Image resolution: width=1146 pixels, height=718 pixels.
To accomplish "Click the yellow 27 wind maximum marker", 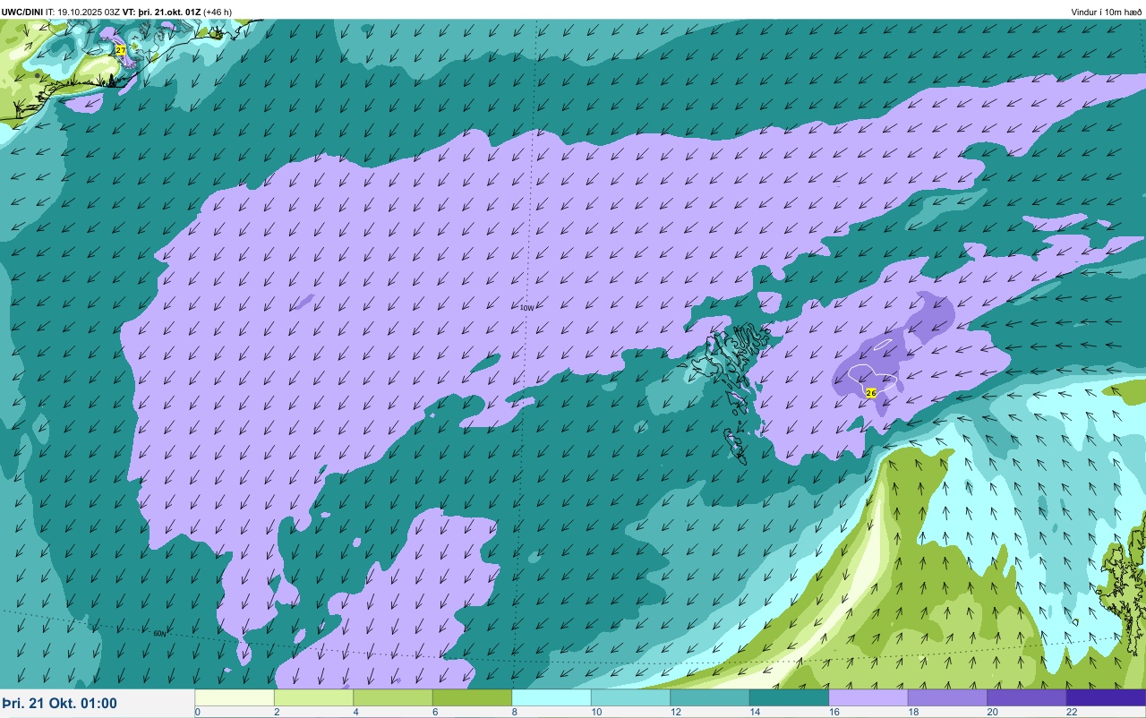I will click(121, 50).
